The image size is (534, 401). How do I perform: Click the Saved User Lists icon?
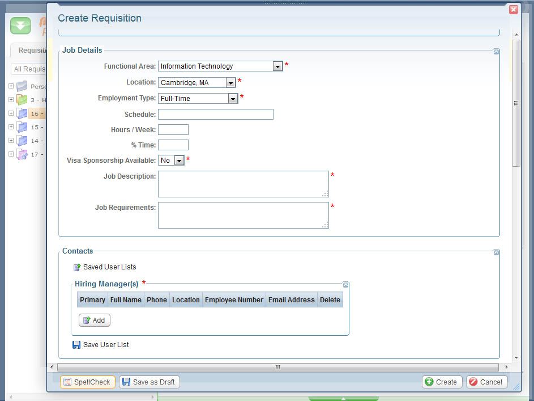[x=77, y=267]
